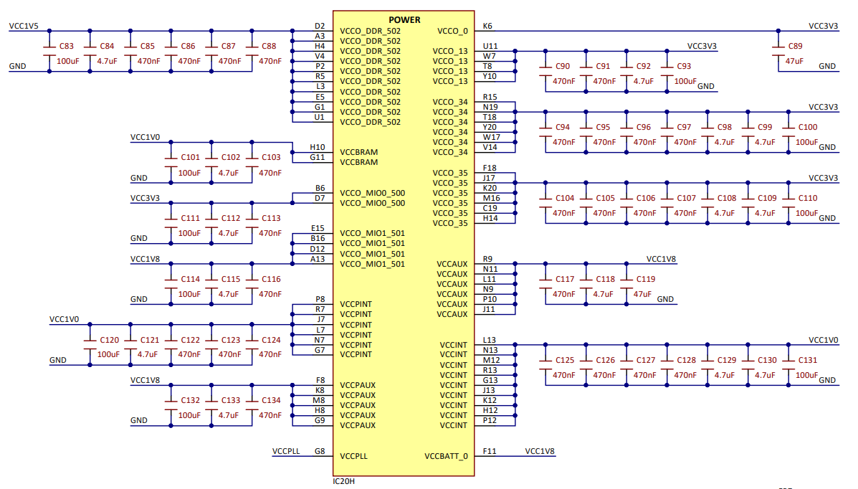This screenshot has width=858, height=489.
Task: Select the IC20H component designator
Action: click(344, 481)
